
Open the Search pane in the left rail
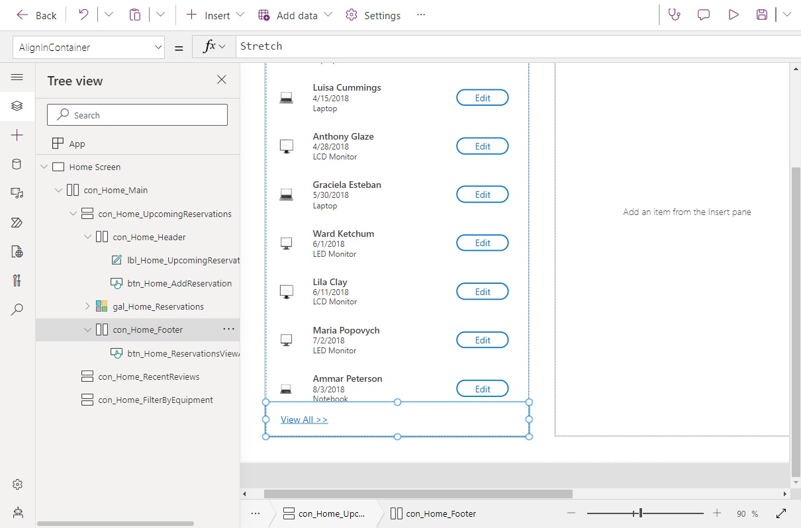click(x=17, y=309)
